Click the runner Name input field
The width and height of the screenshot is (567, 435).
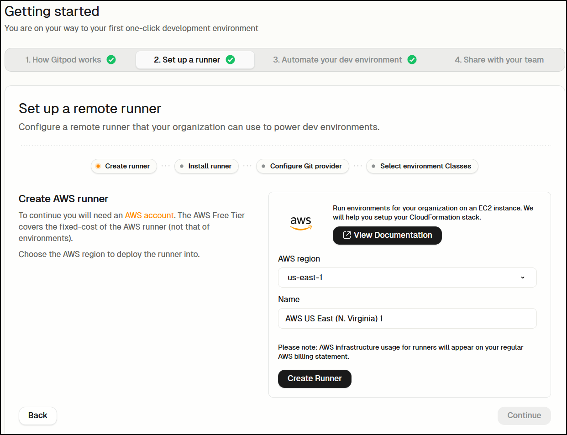(407, 319)
